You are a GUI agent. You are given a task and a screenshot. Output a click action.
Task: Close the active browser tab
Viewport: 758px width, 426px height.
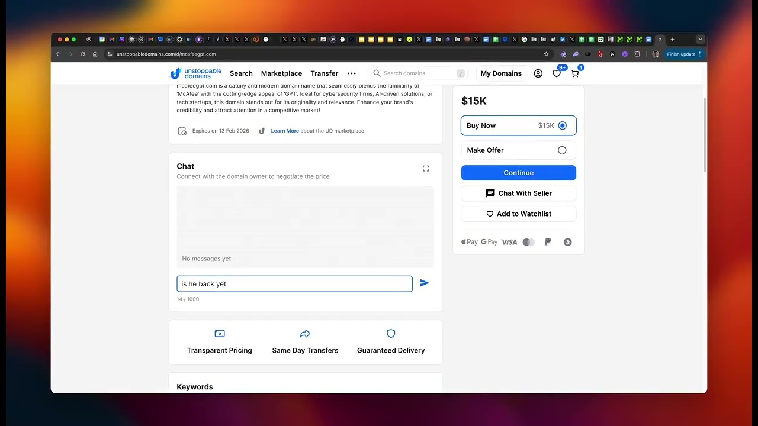(x=660, y=39)
